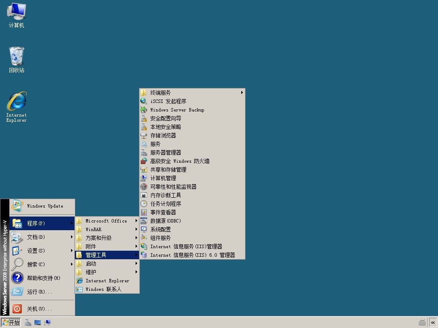Viewport: 438px width, 328px height.
Task: Click the 内存诊断工具 icon
Action: pyautogui.click(x=144, y=195)
